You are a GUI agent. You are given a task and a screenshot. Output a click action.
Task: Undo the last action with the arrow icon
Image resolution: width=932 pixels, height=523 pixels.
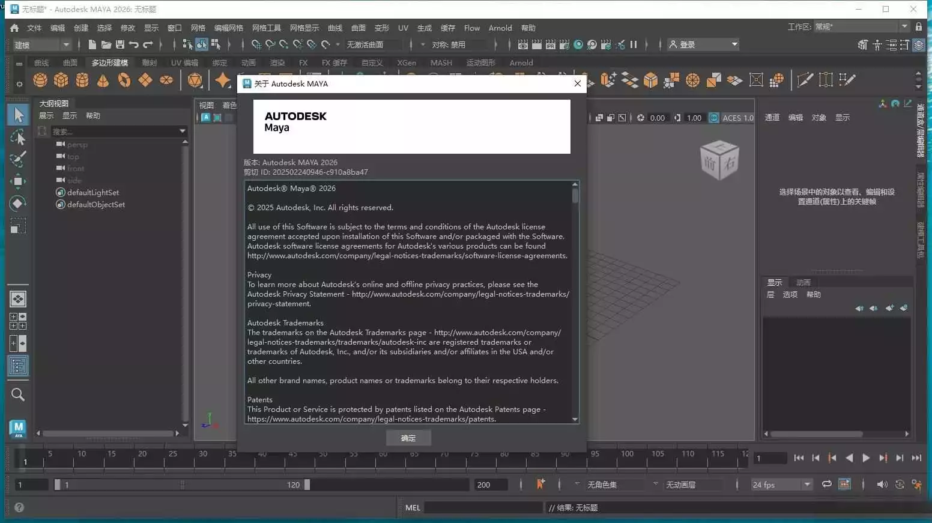pyautogui.click(x=133, y=44)
